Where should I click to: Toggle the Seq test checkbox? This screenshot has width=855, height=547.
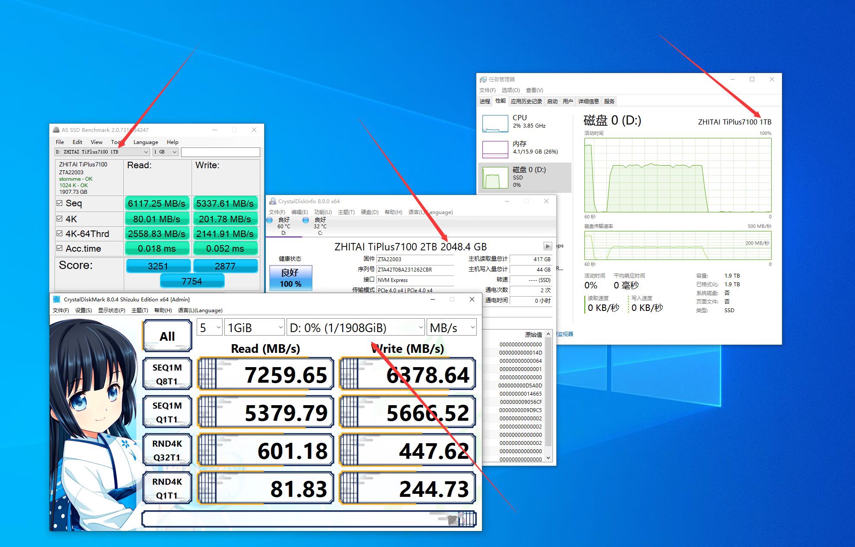tap(60, 203)
